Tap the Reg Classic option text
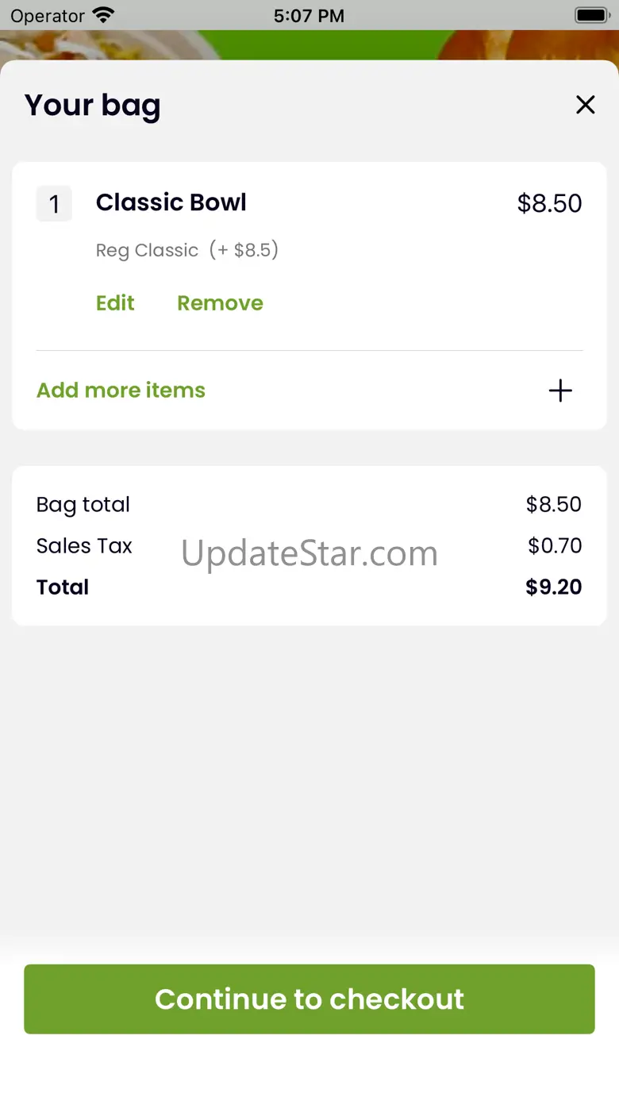 [x=147, y=251]
